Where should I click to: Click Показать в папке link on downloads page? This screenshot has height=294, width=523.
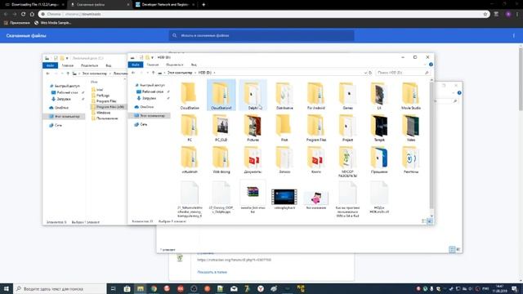tap(212, 272)
